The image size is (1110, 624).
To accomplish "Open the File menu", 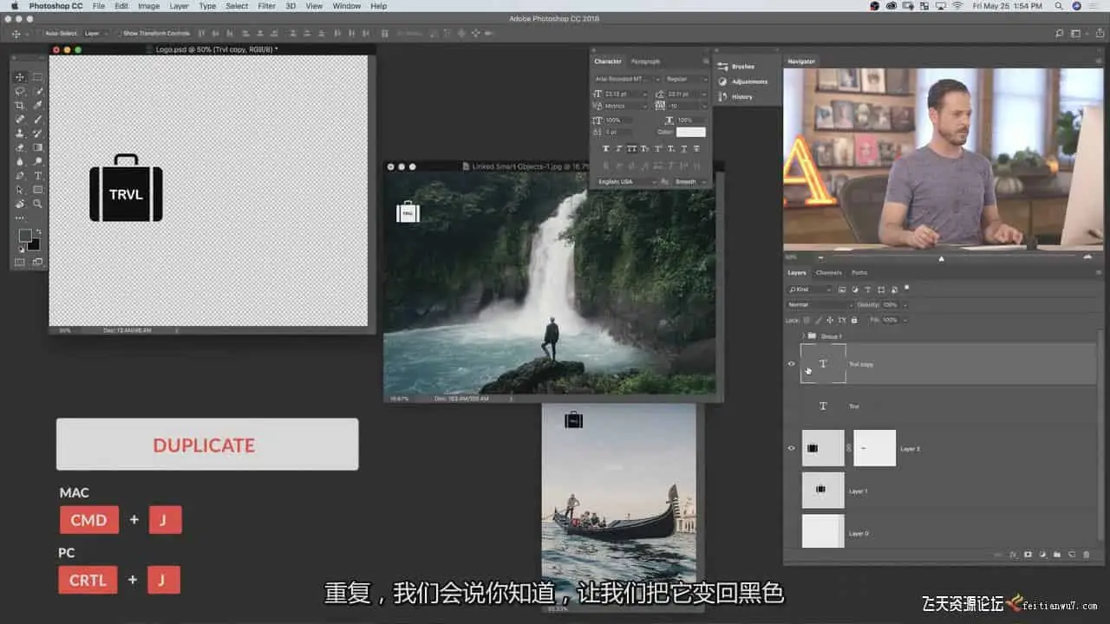I will point(98,6).
